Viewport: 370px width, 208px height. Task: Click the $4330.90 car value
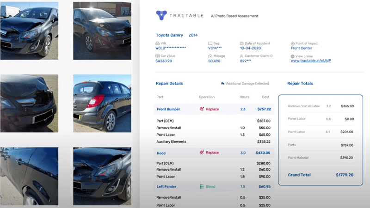(x=164, y=61)
